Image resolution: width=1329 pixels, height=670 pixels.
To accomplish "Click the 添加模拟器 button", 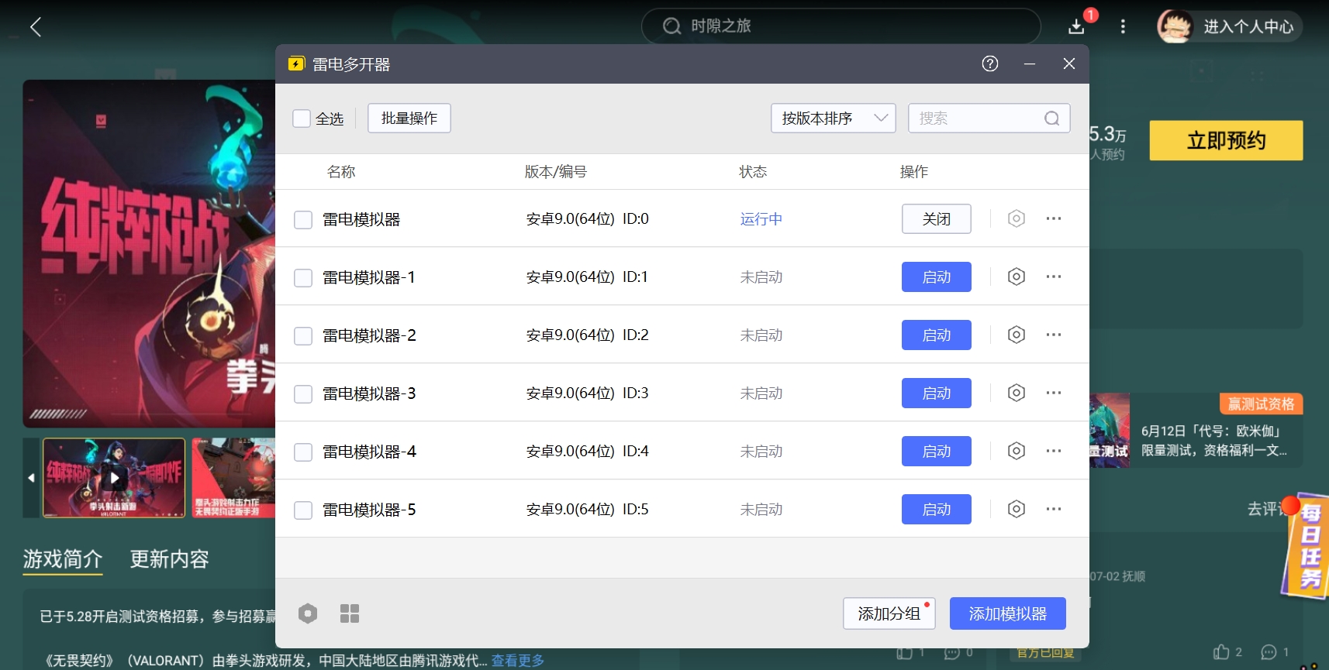I will (x=1007, y=613).
